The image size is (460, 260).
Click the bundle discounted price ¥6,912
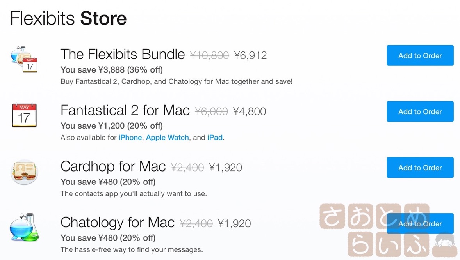coord(250,55)
